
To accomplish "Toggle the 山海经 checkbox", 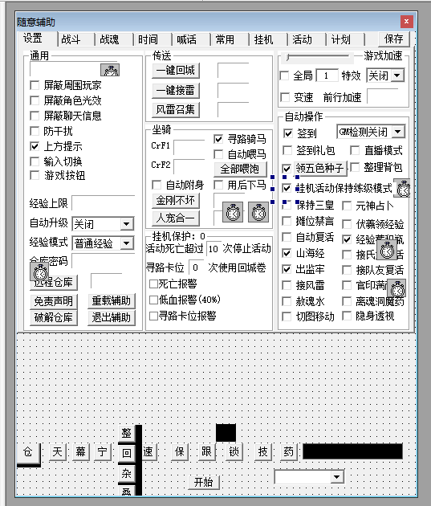I will 287,253.
